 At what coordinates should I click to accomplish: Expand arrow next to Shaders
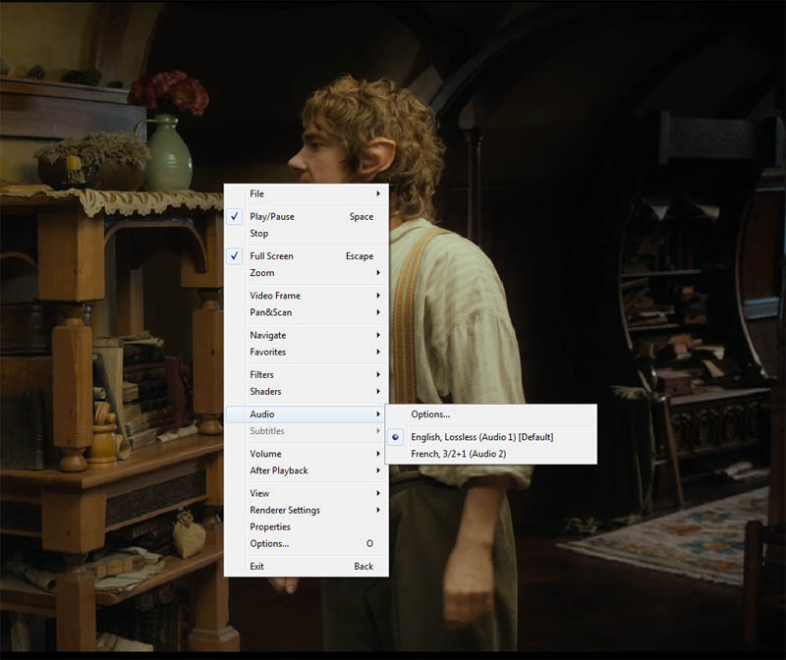point(378,392)
